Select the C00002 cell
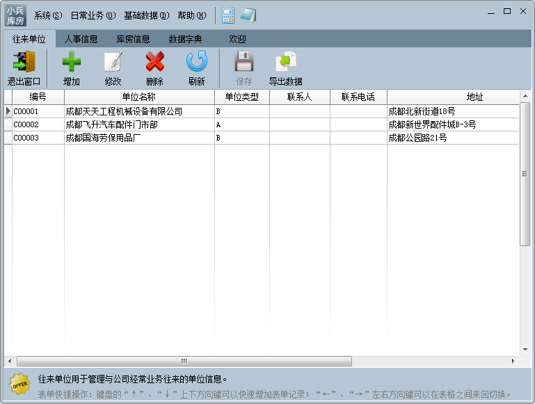The height and width of the screenshot is (404, 535). click(x=38, y=124)
